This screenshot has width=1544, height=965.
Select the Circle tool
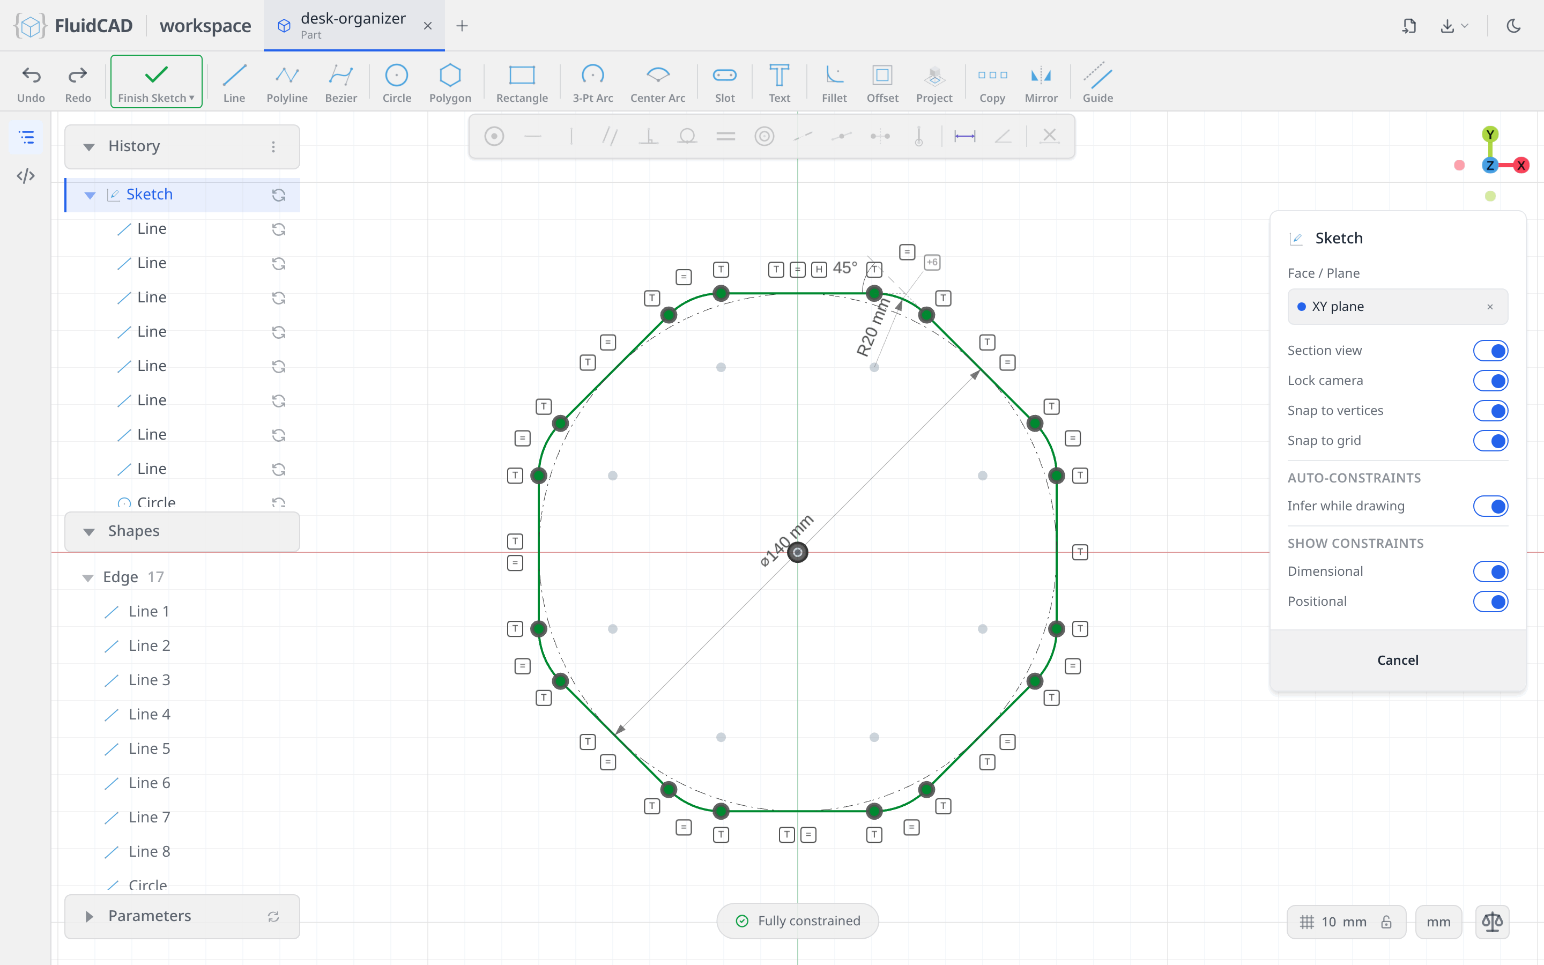click(x=397, y=83)
